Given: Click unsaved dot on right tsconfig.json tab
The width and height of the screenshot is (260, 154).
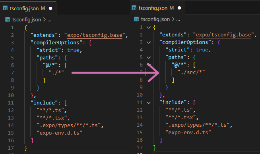Looking at the screenshot, I should [179, 8].
